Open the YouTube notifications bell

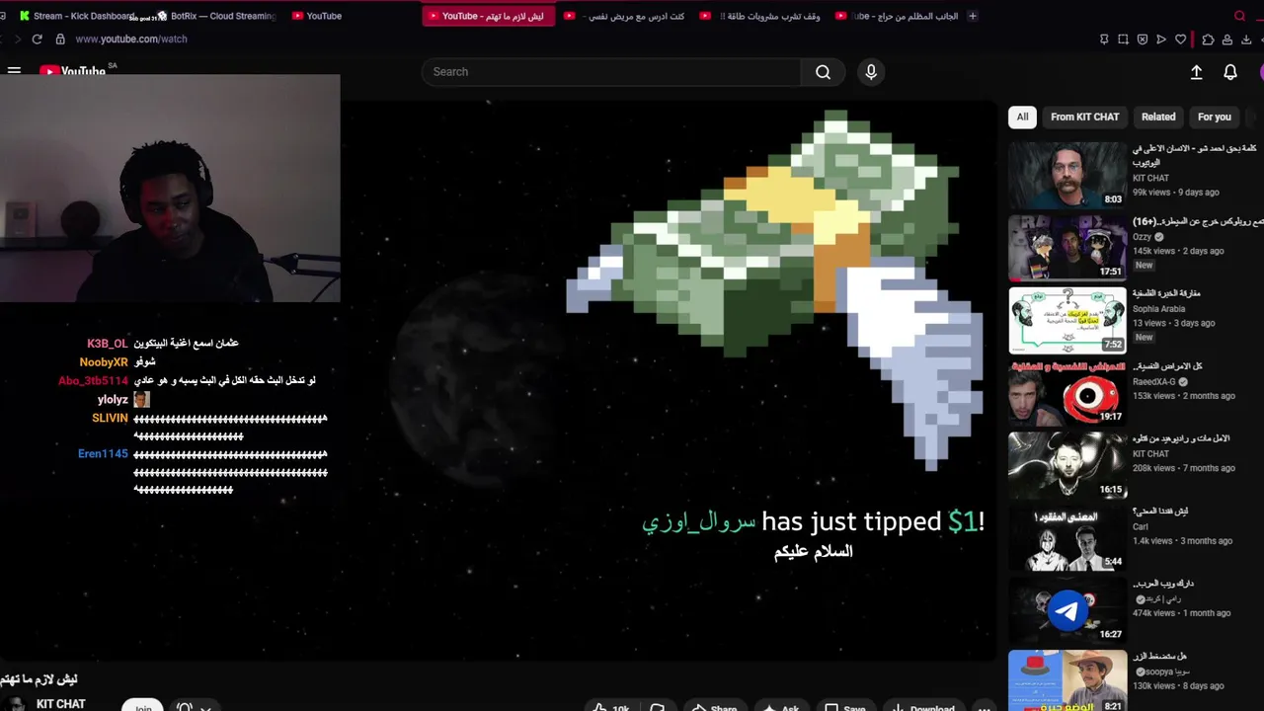click(1230, 72)
